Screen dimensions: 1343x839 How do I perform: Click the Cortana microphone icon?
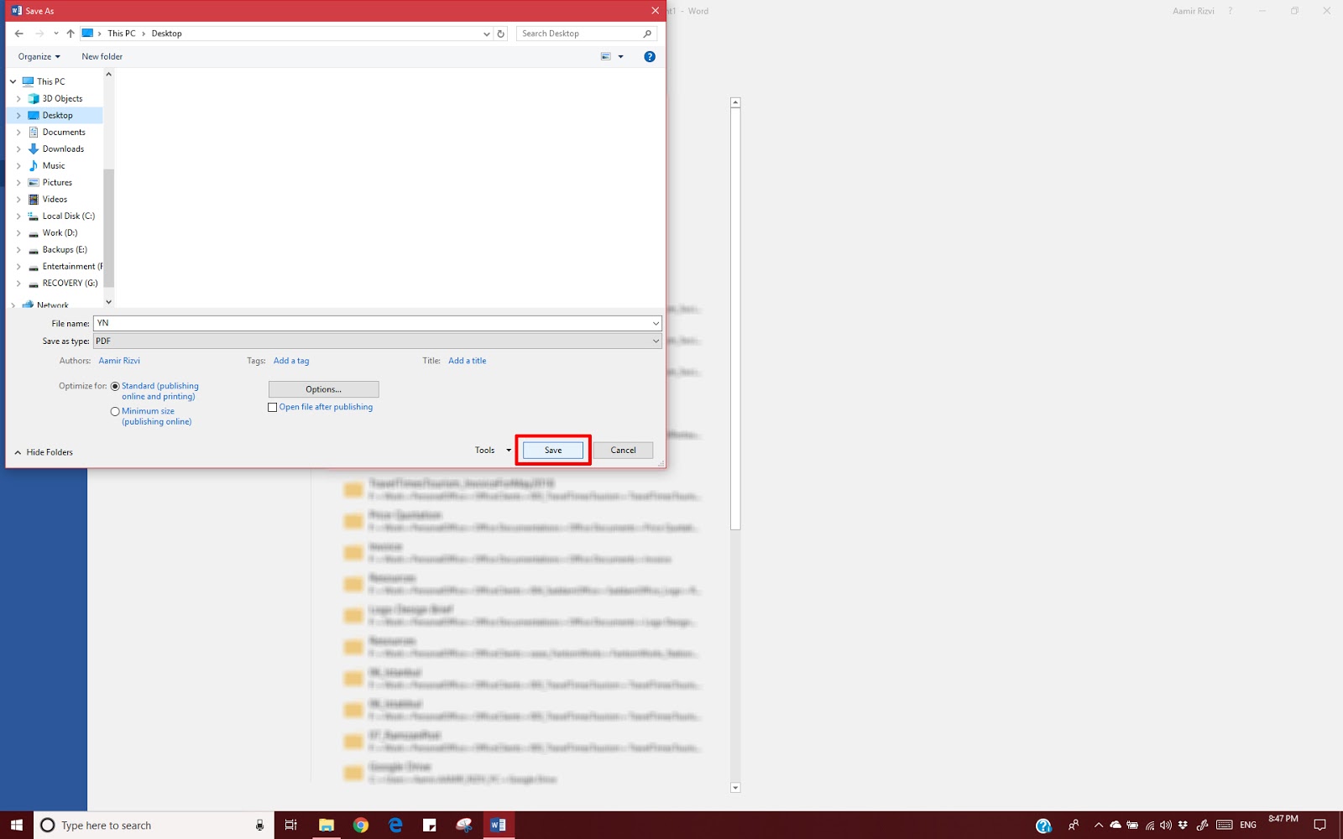[x=260, y=826]
